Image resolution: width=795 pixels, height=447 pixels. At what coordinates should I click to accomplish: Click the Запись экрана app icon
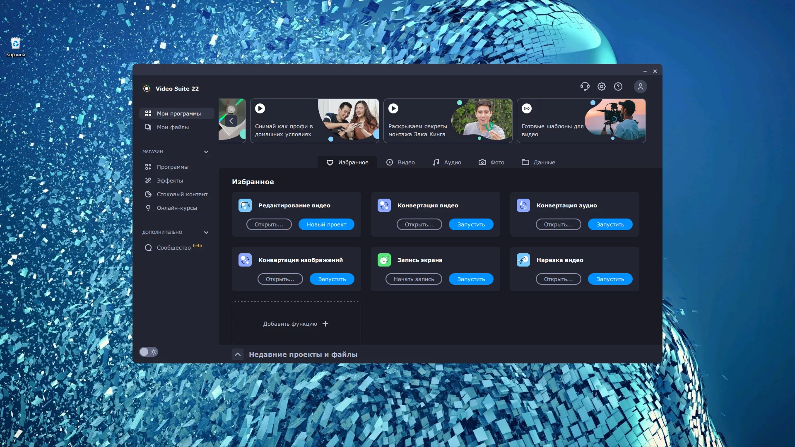(x=384, y=260)
